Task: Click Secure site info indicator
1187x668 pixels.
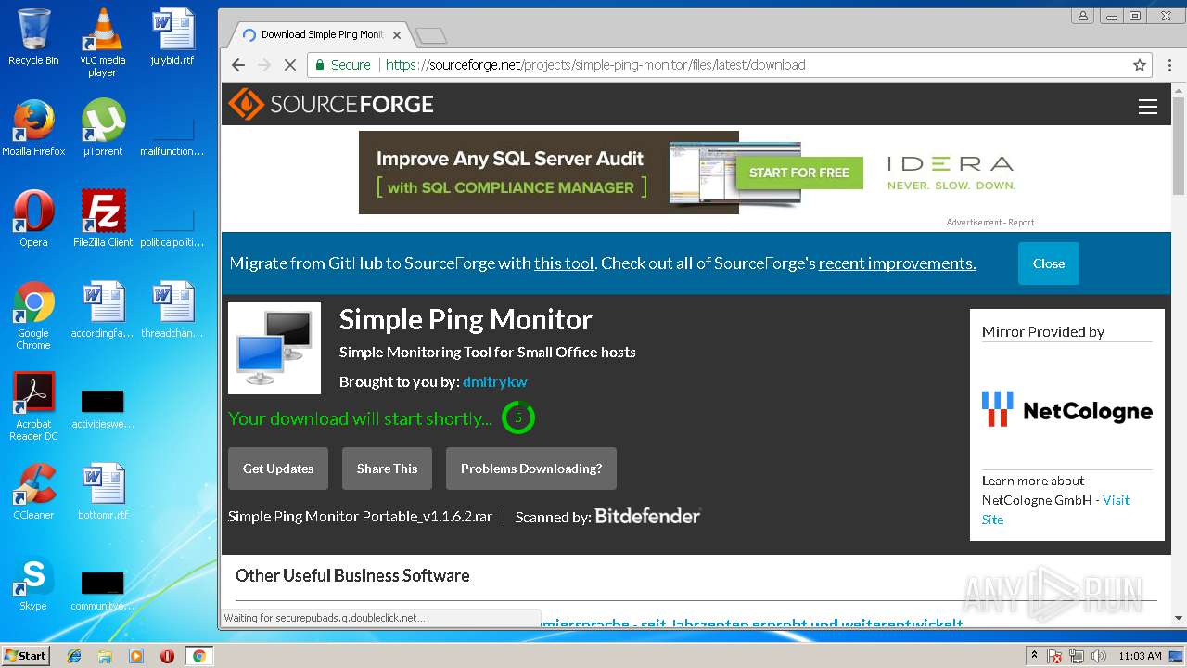Action: [343, 65]
